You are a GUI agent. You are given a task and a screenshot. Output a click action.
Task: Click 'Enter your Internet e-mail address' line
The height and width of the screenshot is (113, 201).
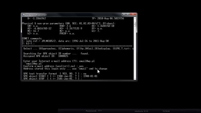(x=59, y=61)
